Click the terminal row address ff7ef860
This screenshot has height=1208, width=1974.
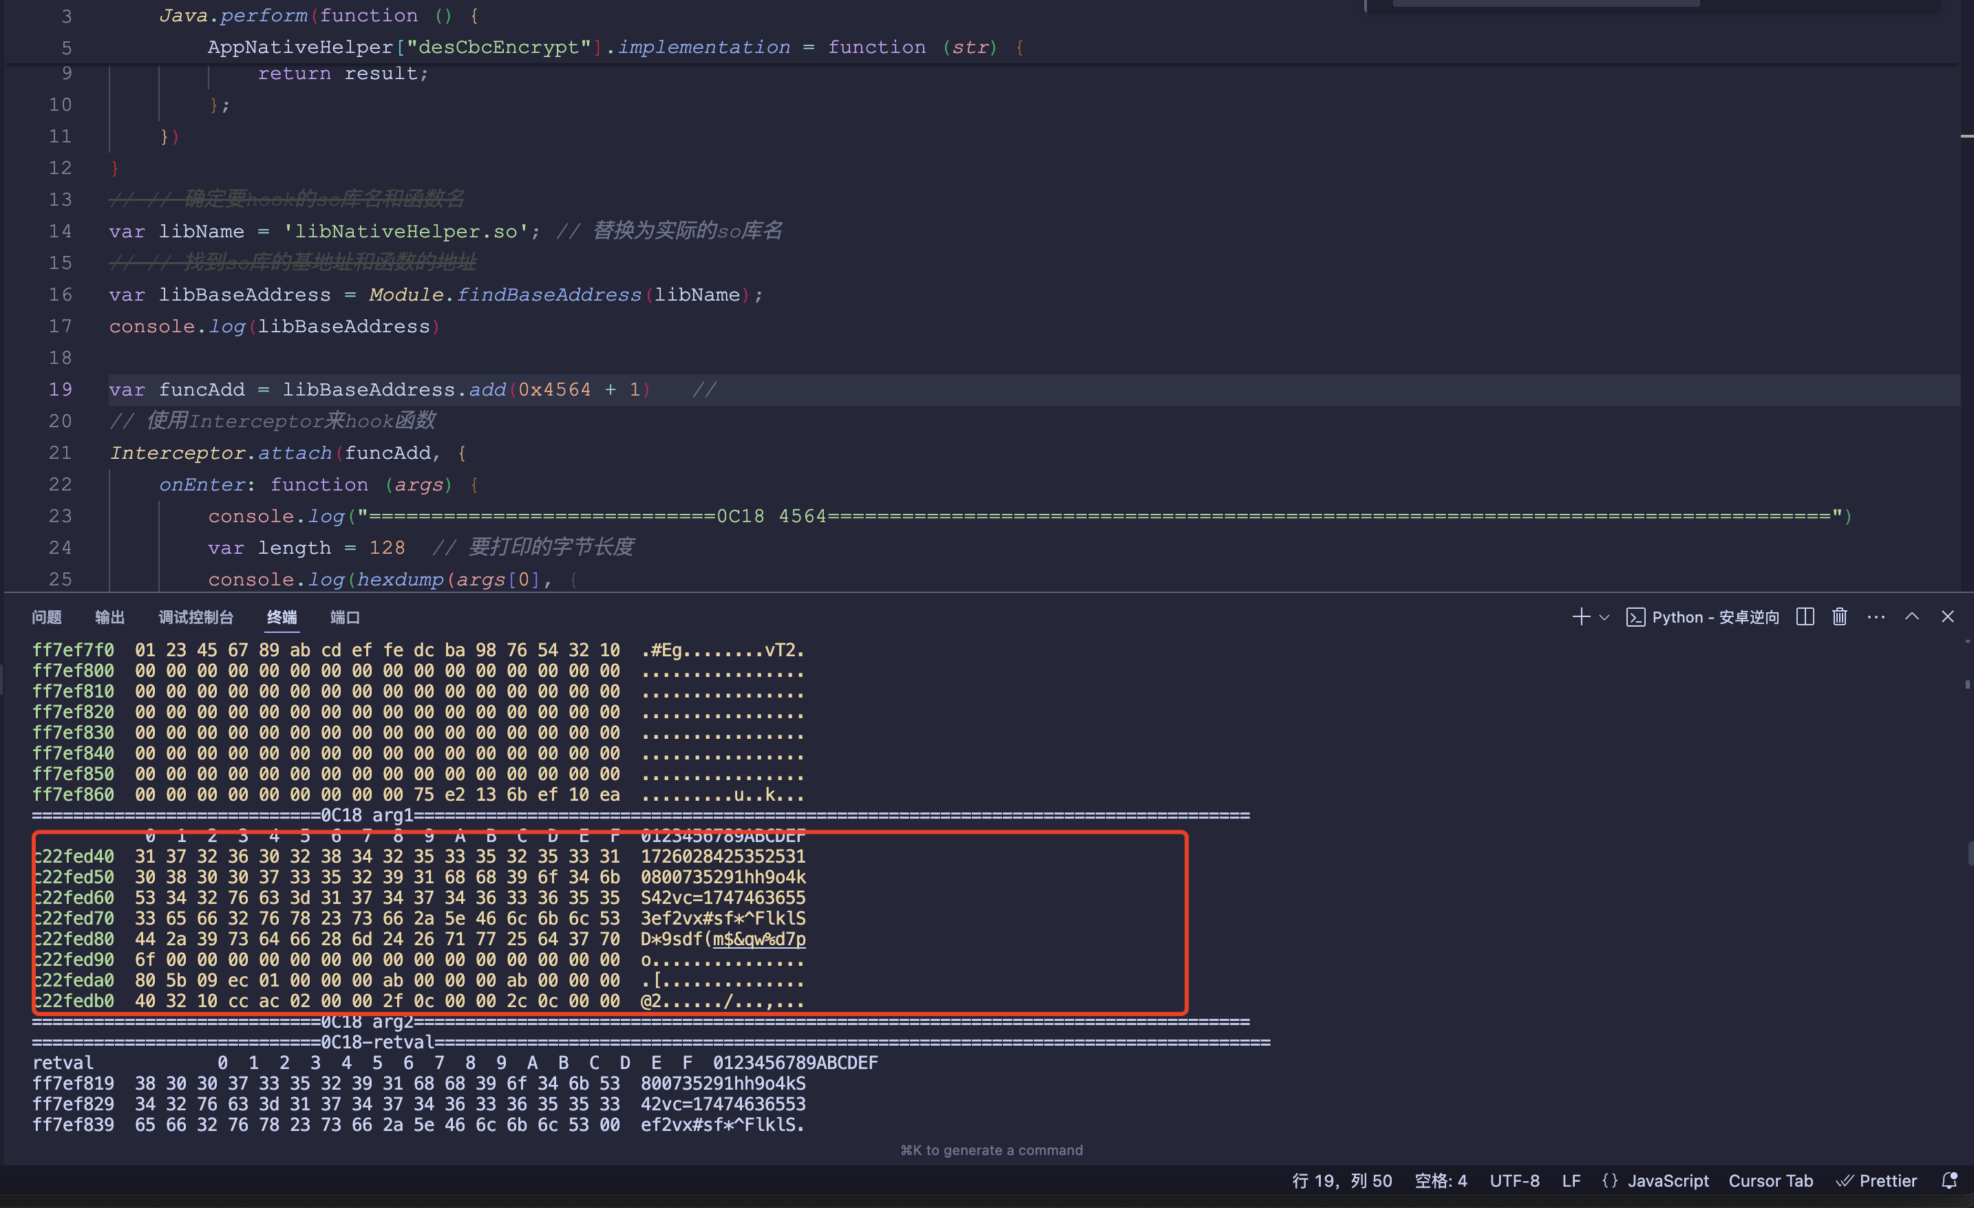tap(73, 795)
